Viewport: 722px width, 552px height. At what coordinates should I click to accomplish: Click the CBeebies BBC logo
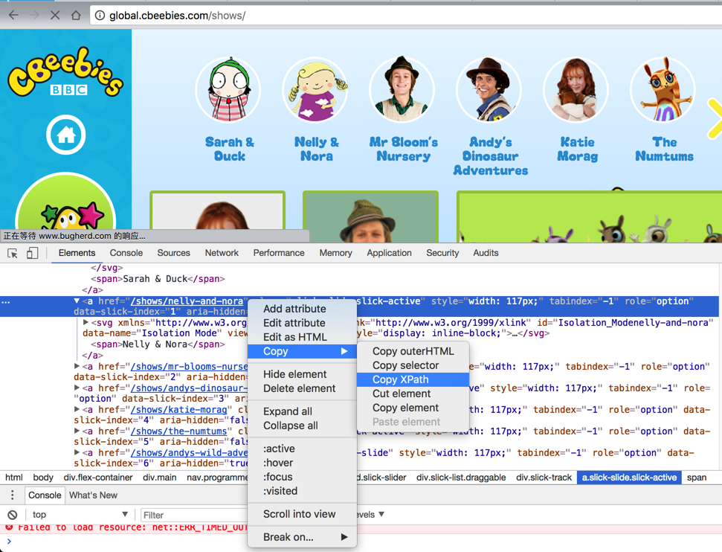coord(65,72)
